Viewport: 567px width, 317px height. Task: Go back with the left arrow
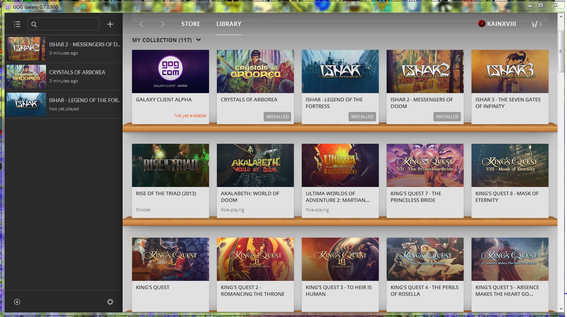pos(141,24)
